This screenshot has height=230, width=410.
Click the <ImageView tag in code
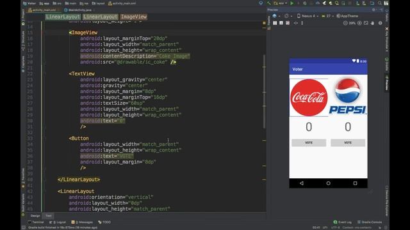(x=83, y=33)
